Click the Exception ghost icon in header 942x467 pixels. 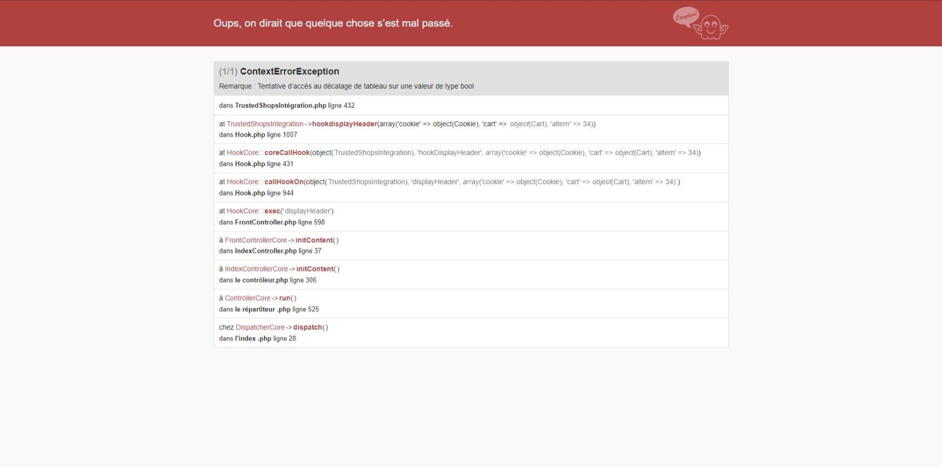[701, 23]
